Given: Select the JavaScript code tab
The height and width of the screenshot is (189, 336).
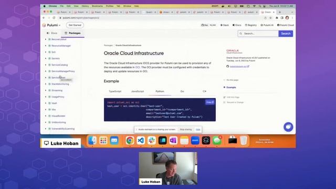Looking at the screenshot, I should tap(138, 91).
